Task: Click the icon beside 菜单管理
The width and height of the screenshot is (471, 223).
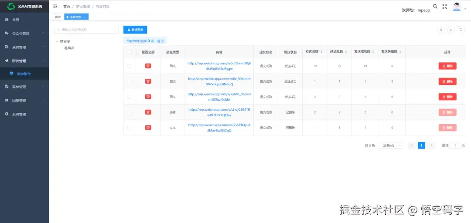Action: (x=7, y=87)
